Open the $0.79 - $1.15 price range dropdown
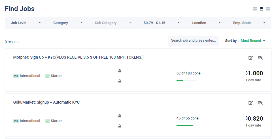The height and width of the screenshot is (139, 272). [x=161, y=23]
